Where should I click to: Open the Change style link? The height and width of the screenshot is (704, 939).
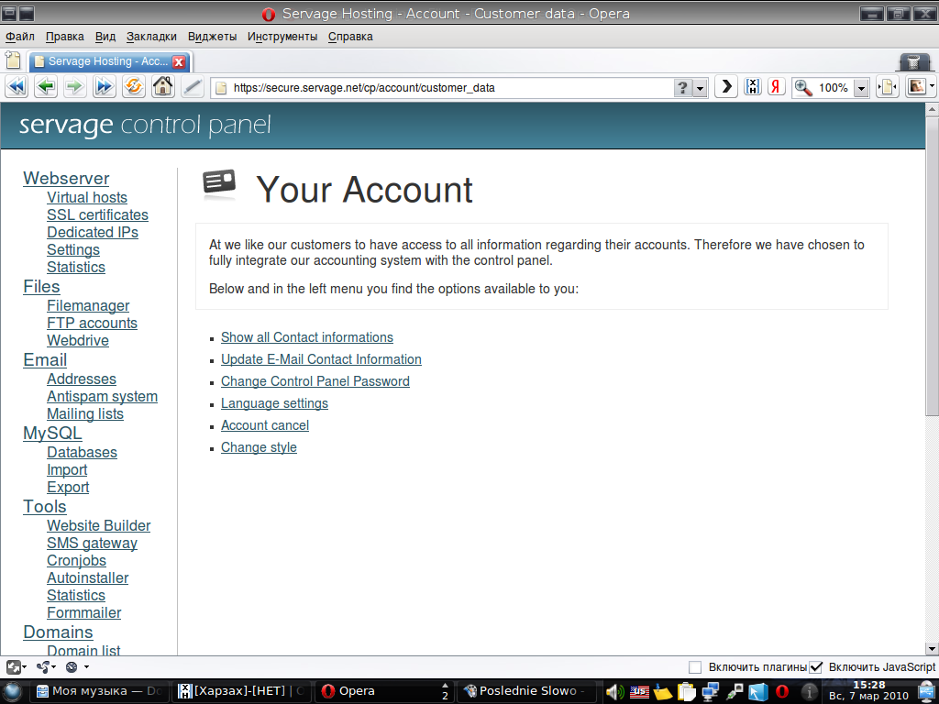(259, 447)
